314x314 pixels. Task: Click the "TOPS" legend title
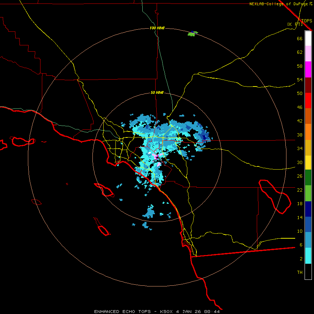click(x=307, y=21)
